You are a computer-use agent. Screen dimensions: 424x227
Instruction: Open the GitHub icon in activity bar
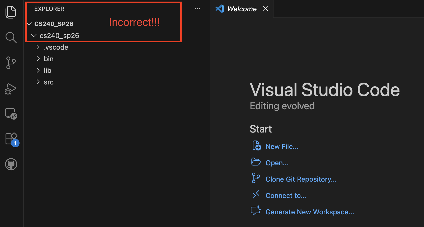11,164
